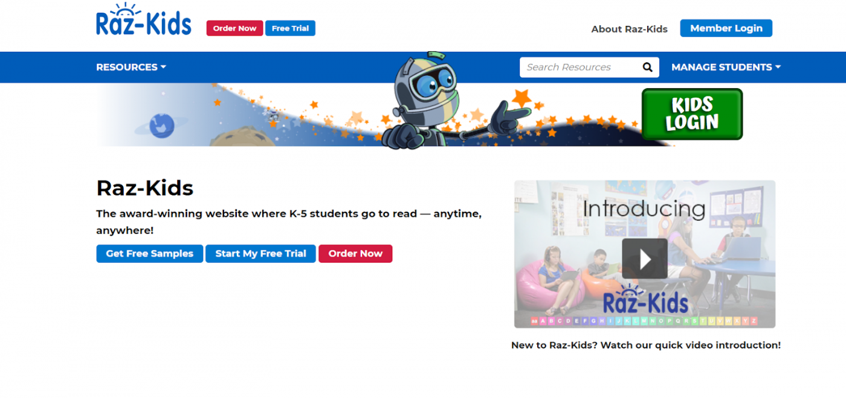The height and width of the screenshot is (398, 846).
Task: Click the letter Z swatch in the alphabet strip
Action: (755, 320)
